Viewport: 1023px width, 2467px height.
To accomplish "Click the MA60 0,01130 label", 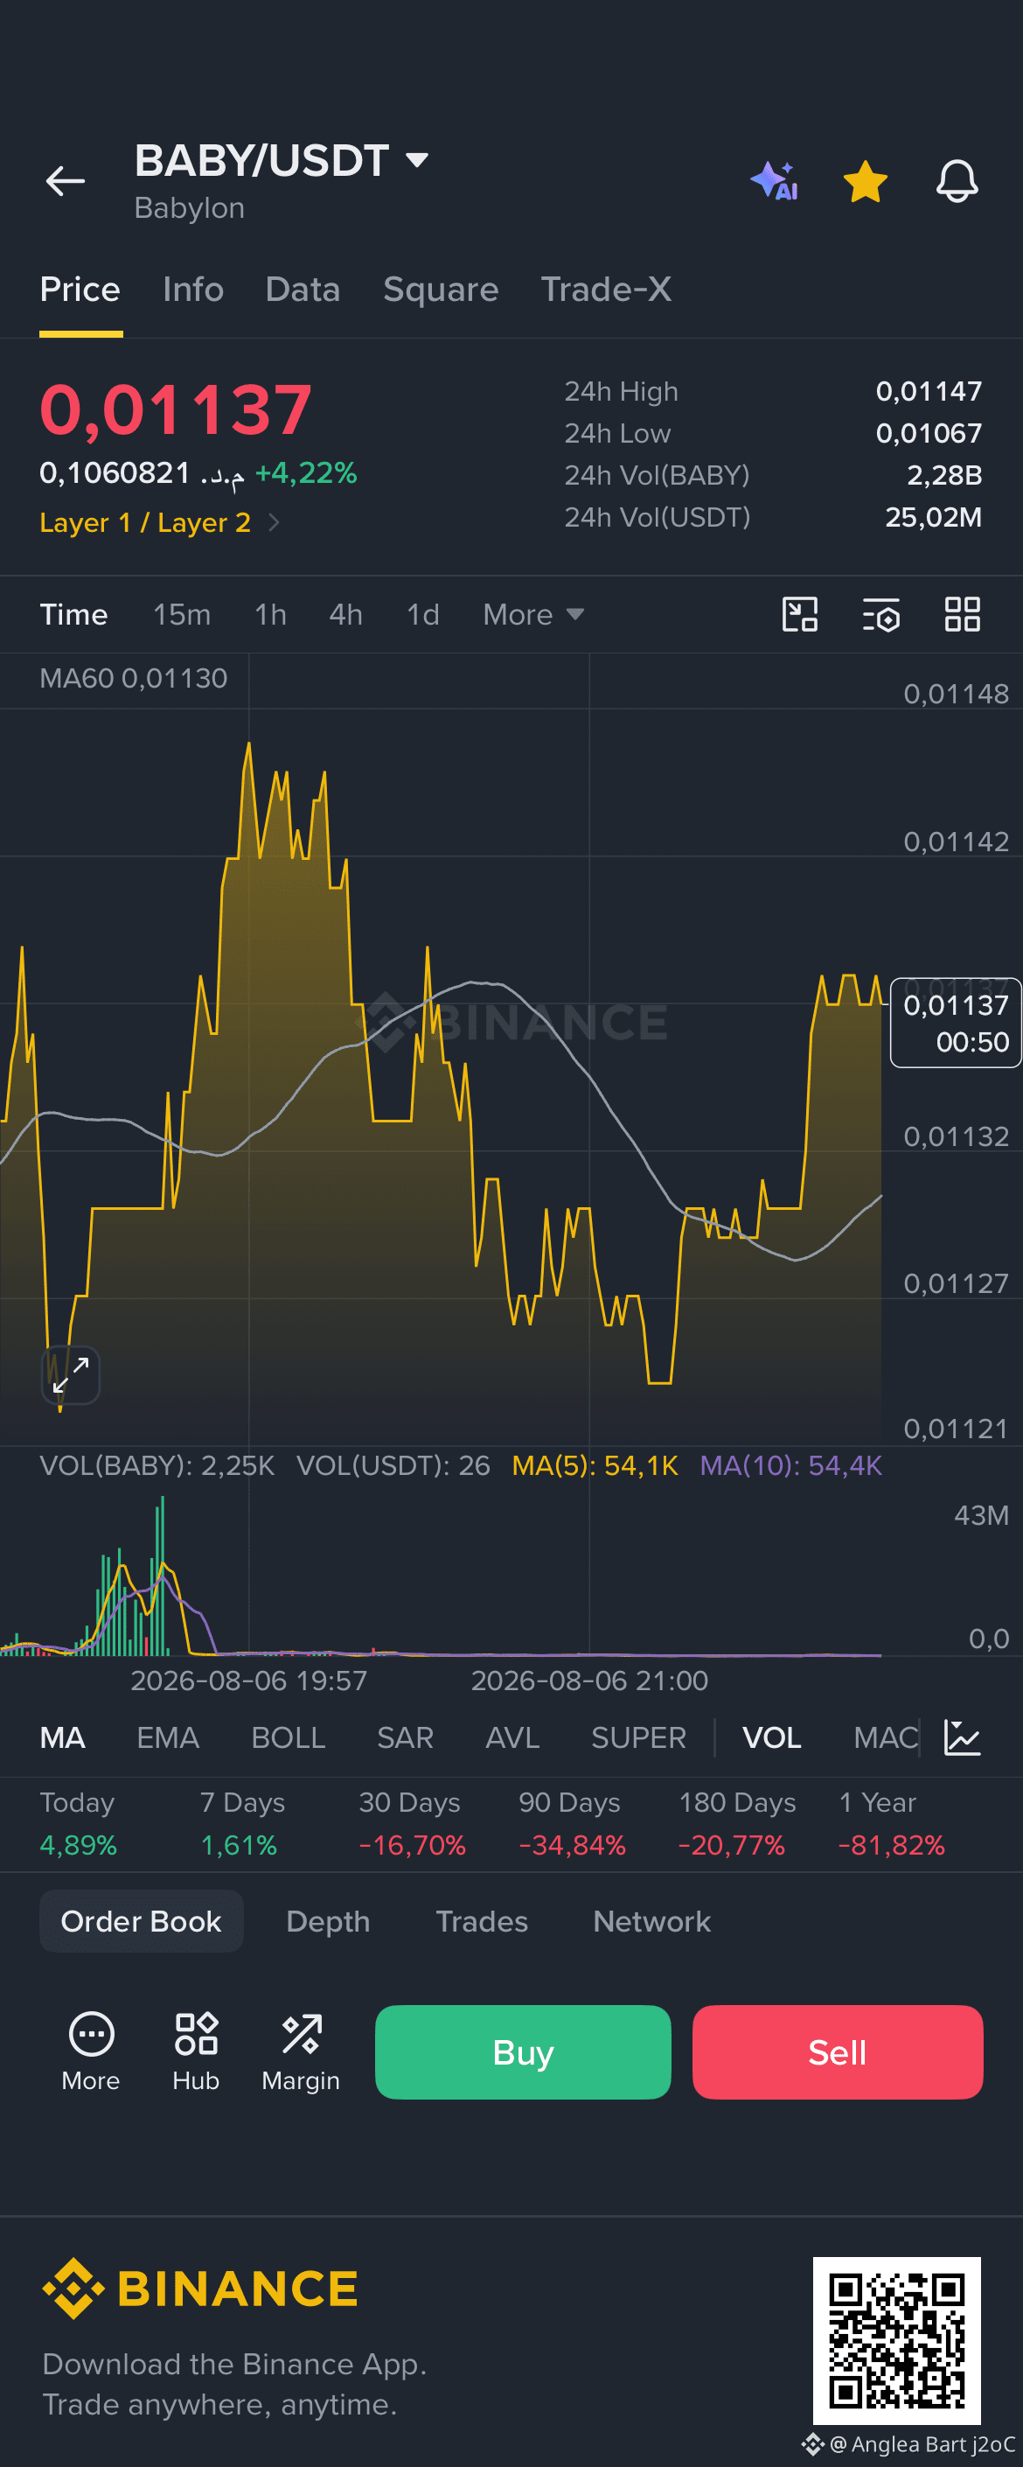I will pyautogui.click(x=133, y=678).
